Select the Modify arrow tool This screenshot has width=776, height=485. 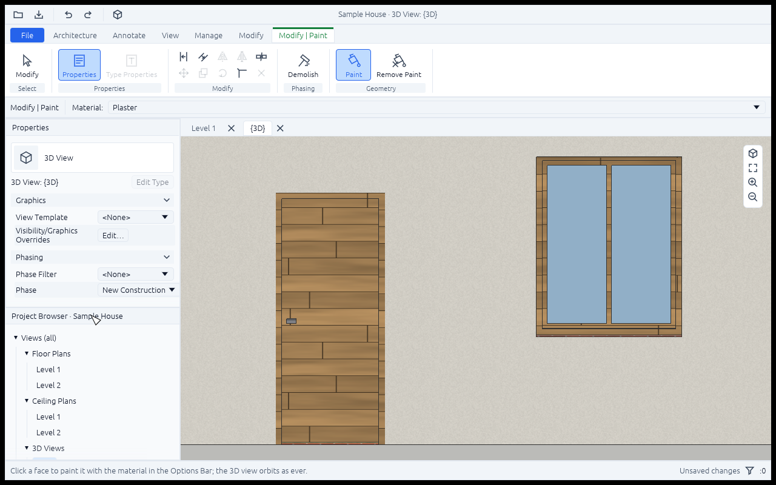pos(27,65)
